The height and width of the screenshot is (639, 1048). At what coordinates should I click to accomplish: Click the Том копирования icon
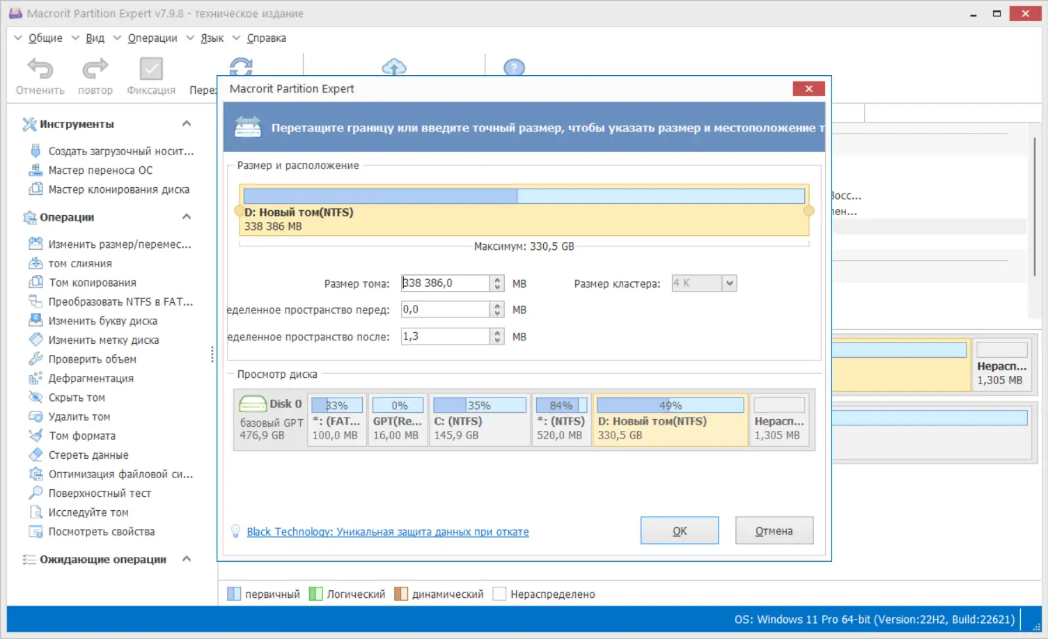click(36, 282)
